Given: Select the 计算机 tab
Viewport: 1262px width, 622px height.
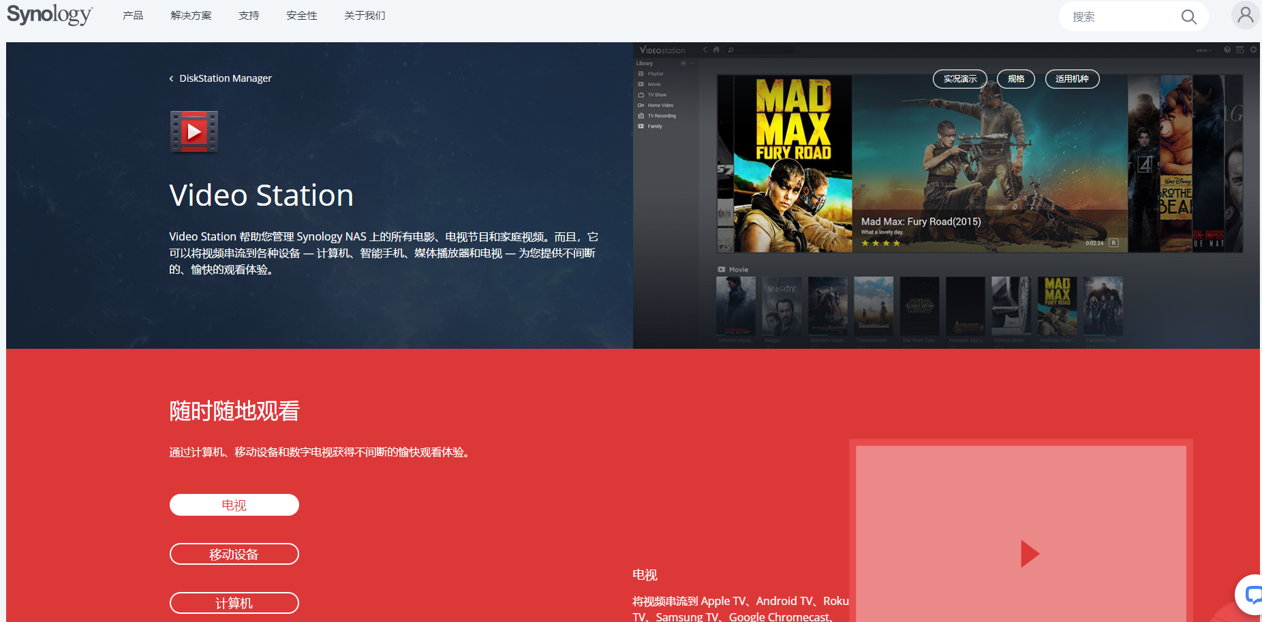Looking at the screenshot, I should (x=234, y=603).
